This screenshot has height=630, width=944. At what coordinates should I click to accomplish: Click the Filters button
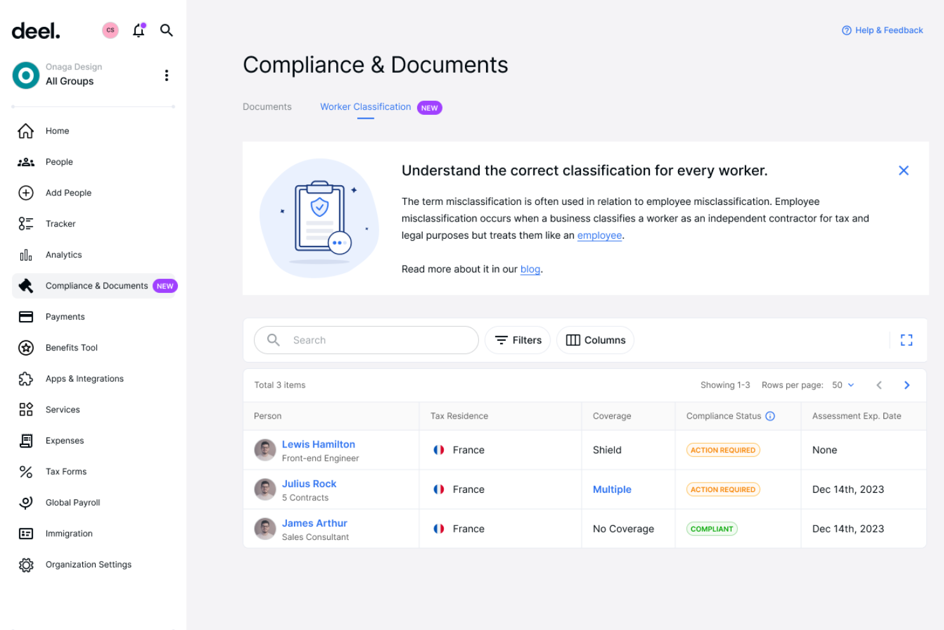pos(517,340)
